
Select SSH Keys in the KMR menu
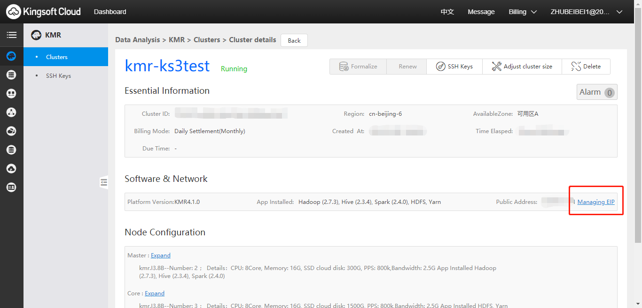pos(66,75)
